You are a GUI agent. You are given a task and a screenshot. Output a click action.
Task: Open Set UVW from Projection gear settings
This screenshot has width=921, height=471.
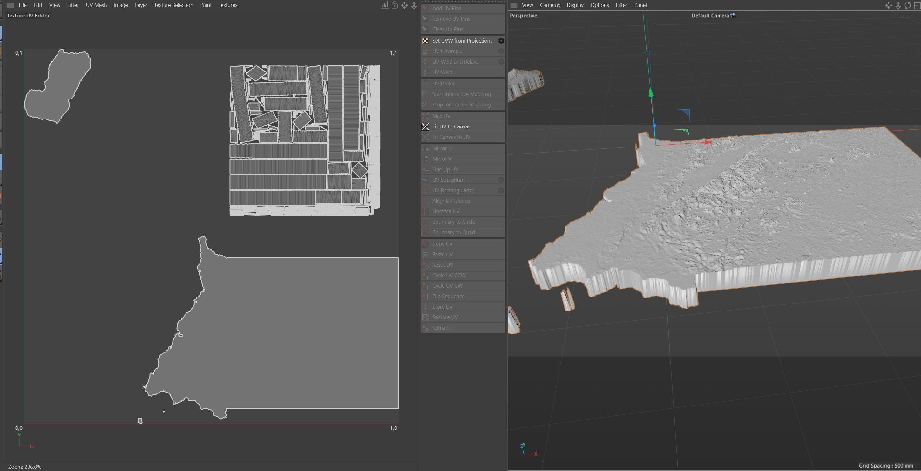[501, 41]
